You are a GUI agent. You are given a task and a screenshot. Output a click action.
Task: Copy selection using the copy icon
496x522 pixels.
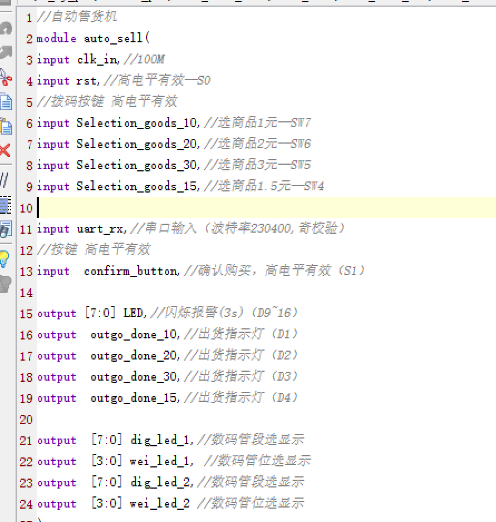pyautogui.click(x=6, y=101)
